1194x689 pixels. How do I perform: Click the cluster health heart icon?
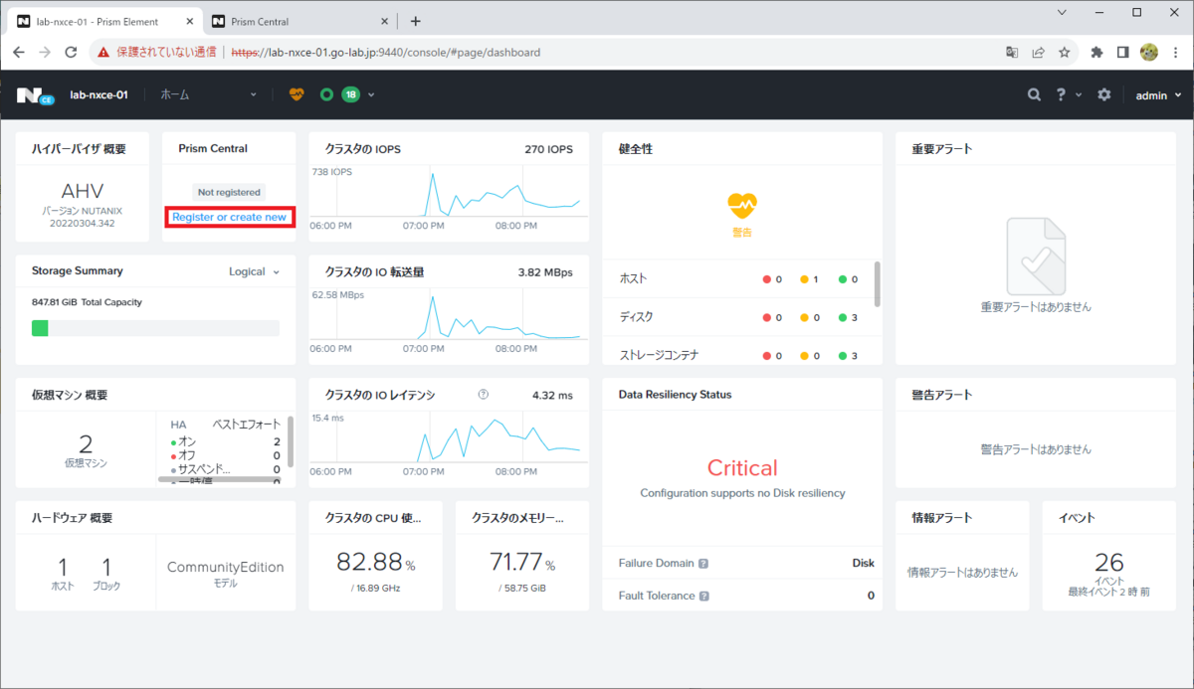(297, 94)
